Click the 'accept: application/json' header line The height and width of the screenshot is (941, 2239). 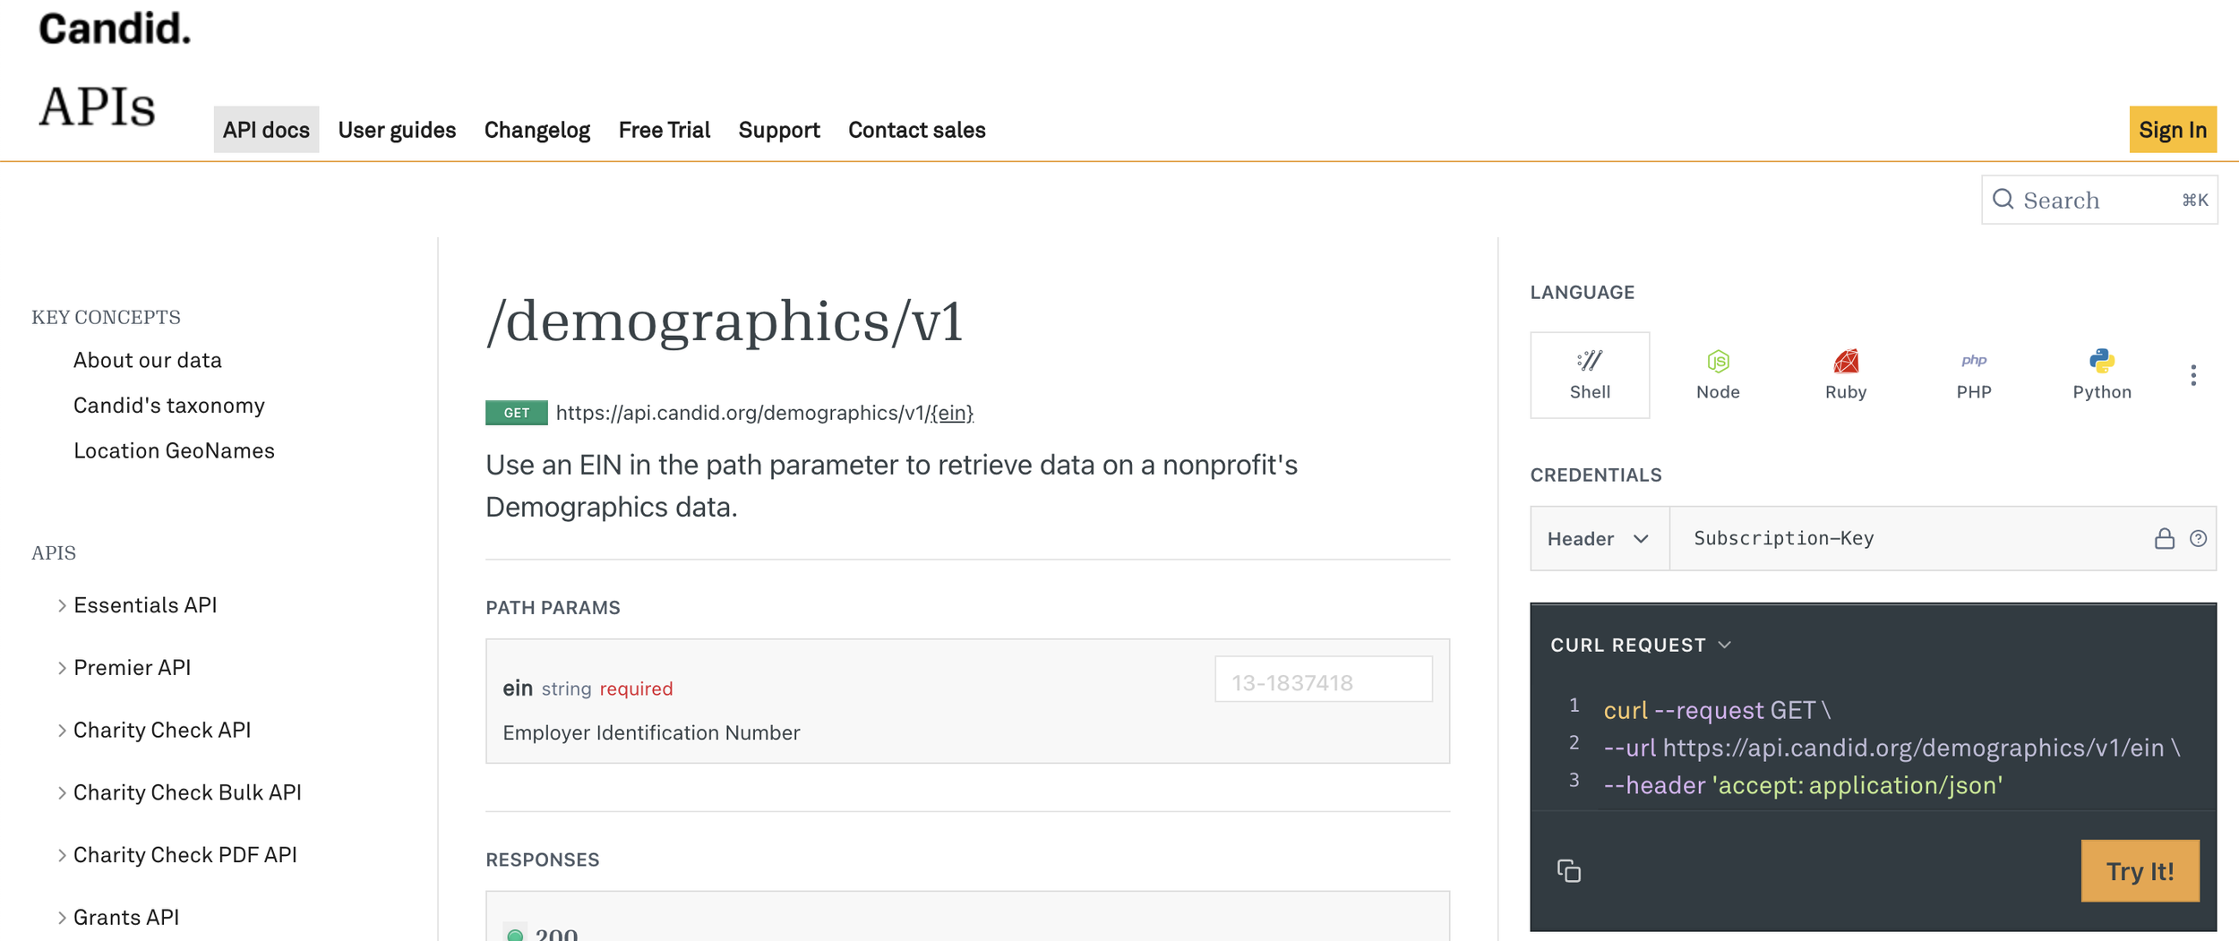(x=1803, y=785)
